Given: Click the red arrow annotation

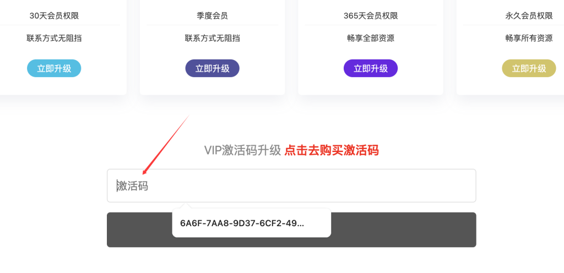Looking at the screenshot, I should pyautogui.click(x=165, y=145).
